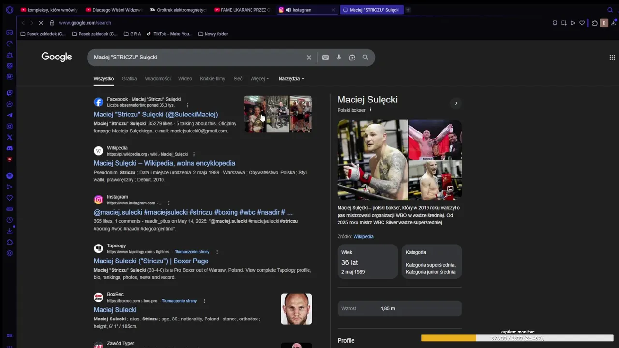Open the BoxRec Maciej Sulecki link
The width and height of the screenshot is (619, 348).
coord(115,310)
